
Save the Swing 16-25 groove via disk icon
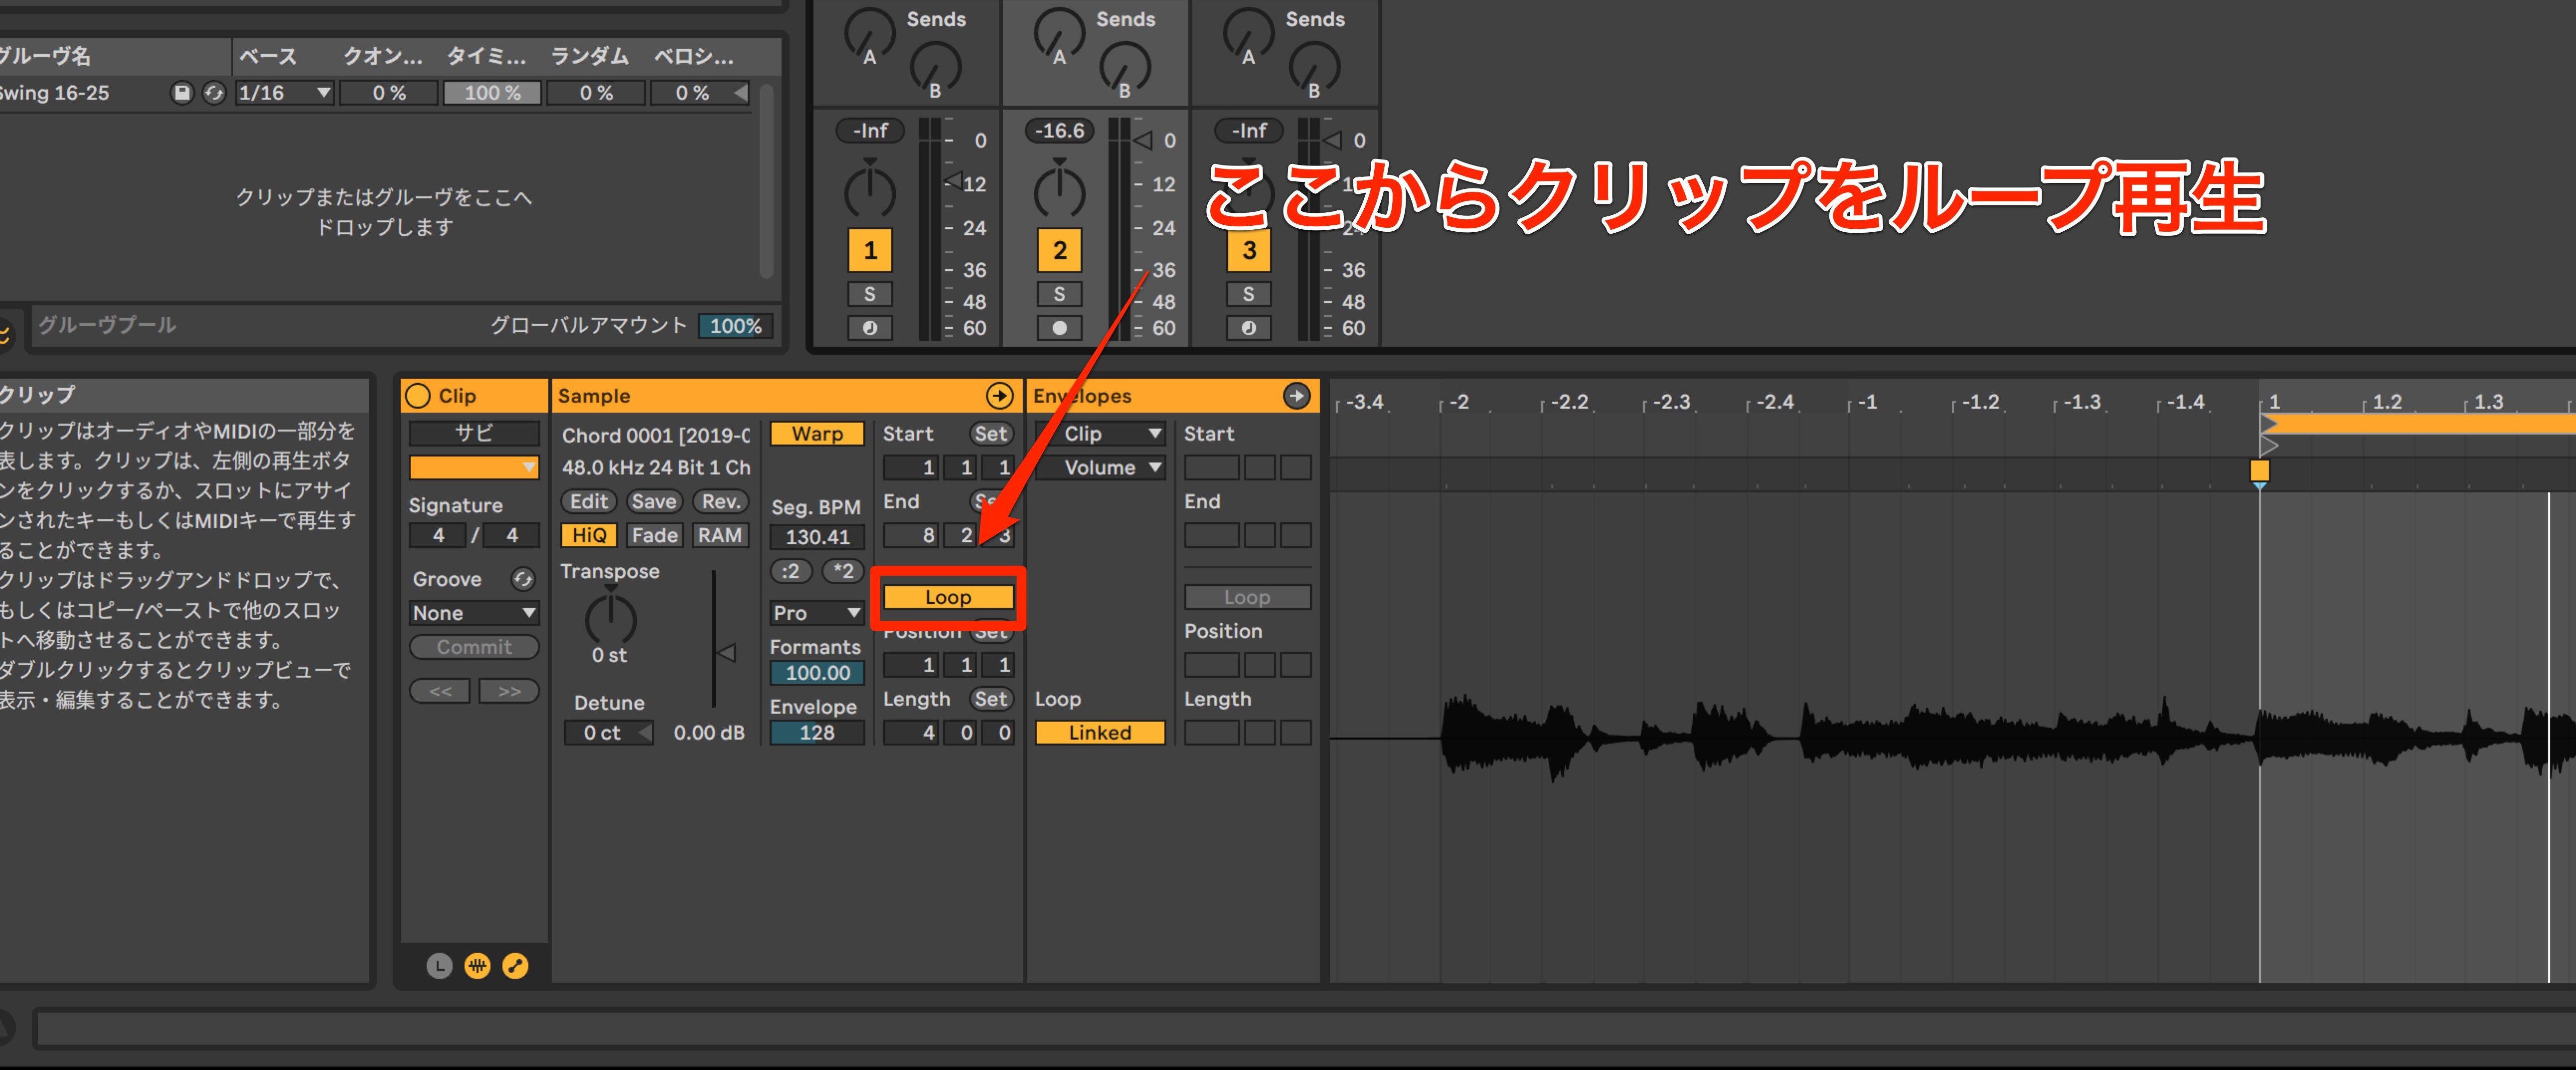pyautogui.click(x=182, y=93)
